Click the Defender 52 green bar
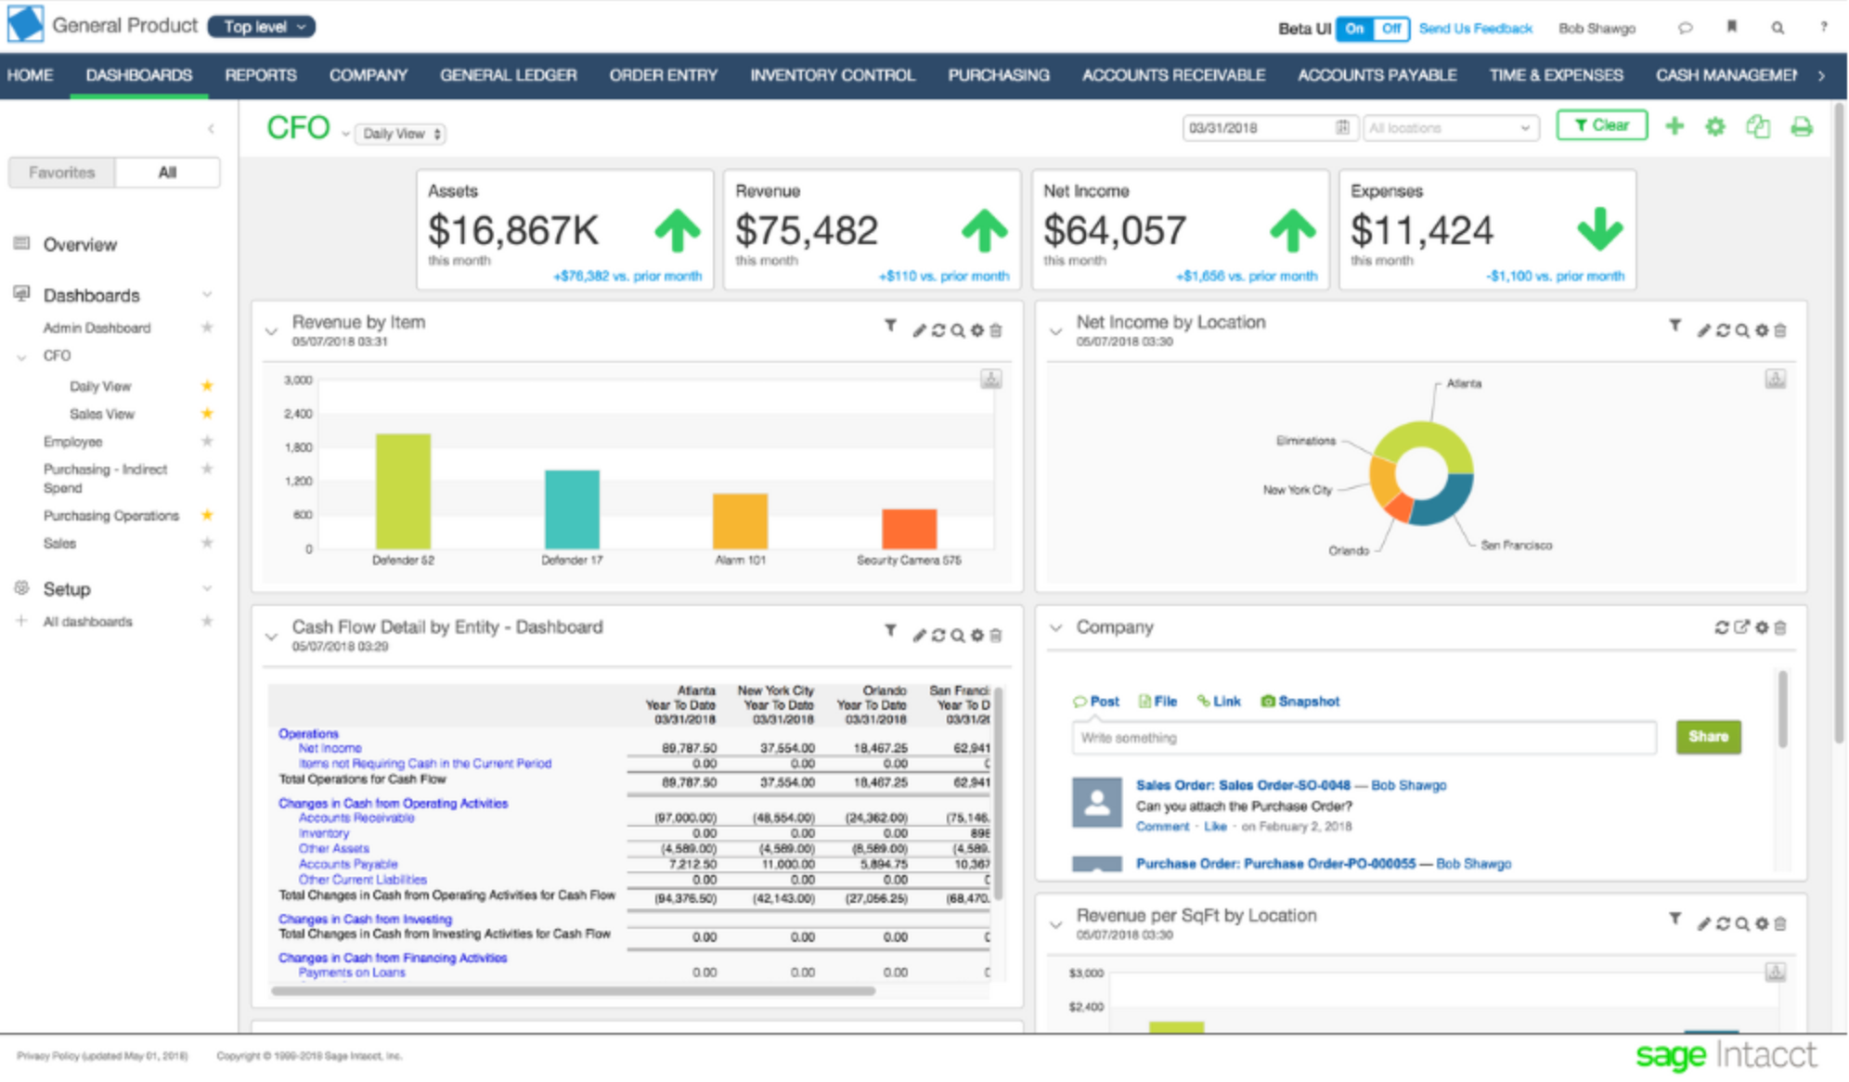This screenshot has height=1082, width=1849. tap(403, 491)
